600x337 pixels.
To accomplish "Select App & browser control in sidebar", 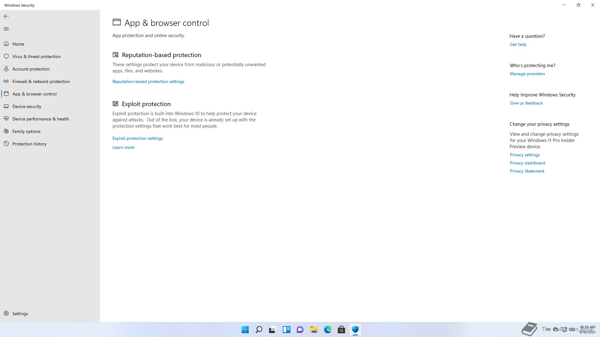I will pyautogui.click(x=50, y=94).
